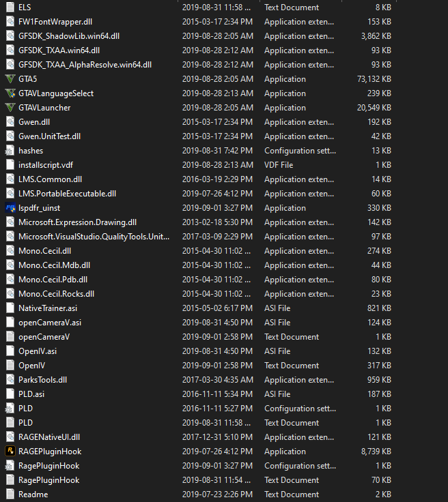Click the installscript.vdf file icon

[x=10, y=165]
